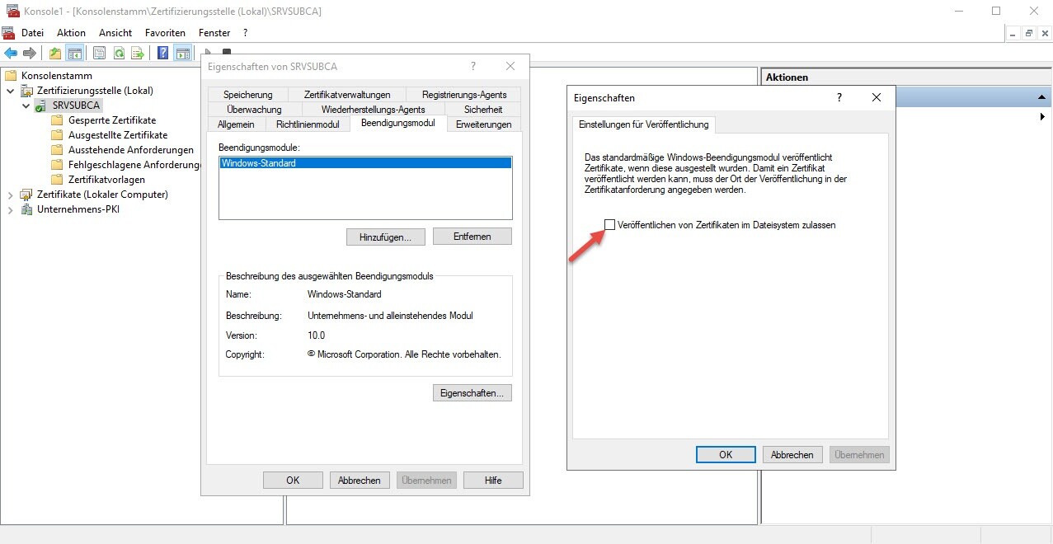
Task: Select the Ausgestellte Zertifikate folder
Action: pyautogui.click(x=117, y=135)
